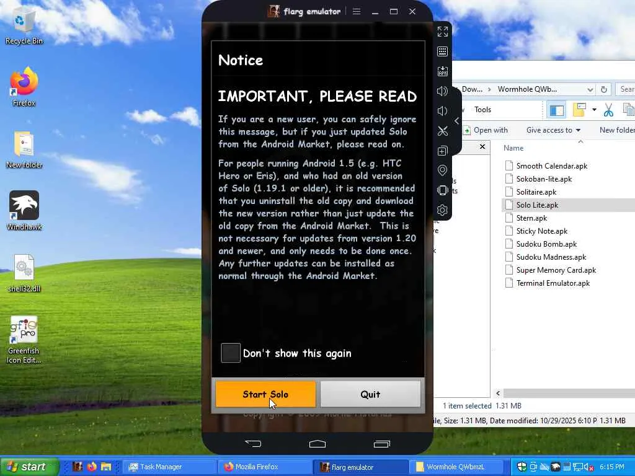635x476 pixels.
Task: Open Recycle Bin on desktop
Action: coord(24,27)
